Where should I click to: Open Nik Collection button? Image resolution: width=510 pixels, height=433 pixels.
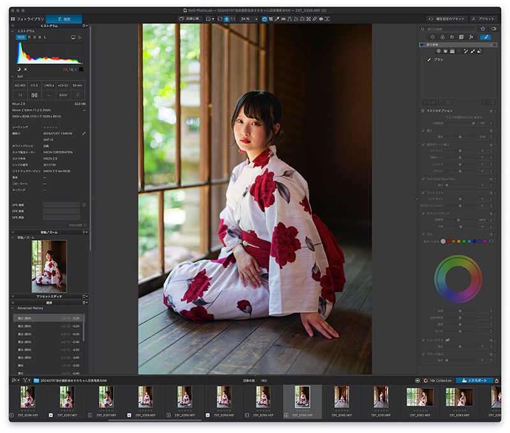438,380
